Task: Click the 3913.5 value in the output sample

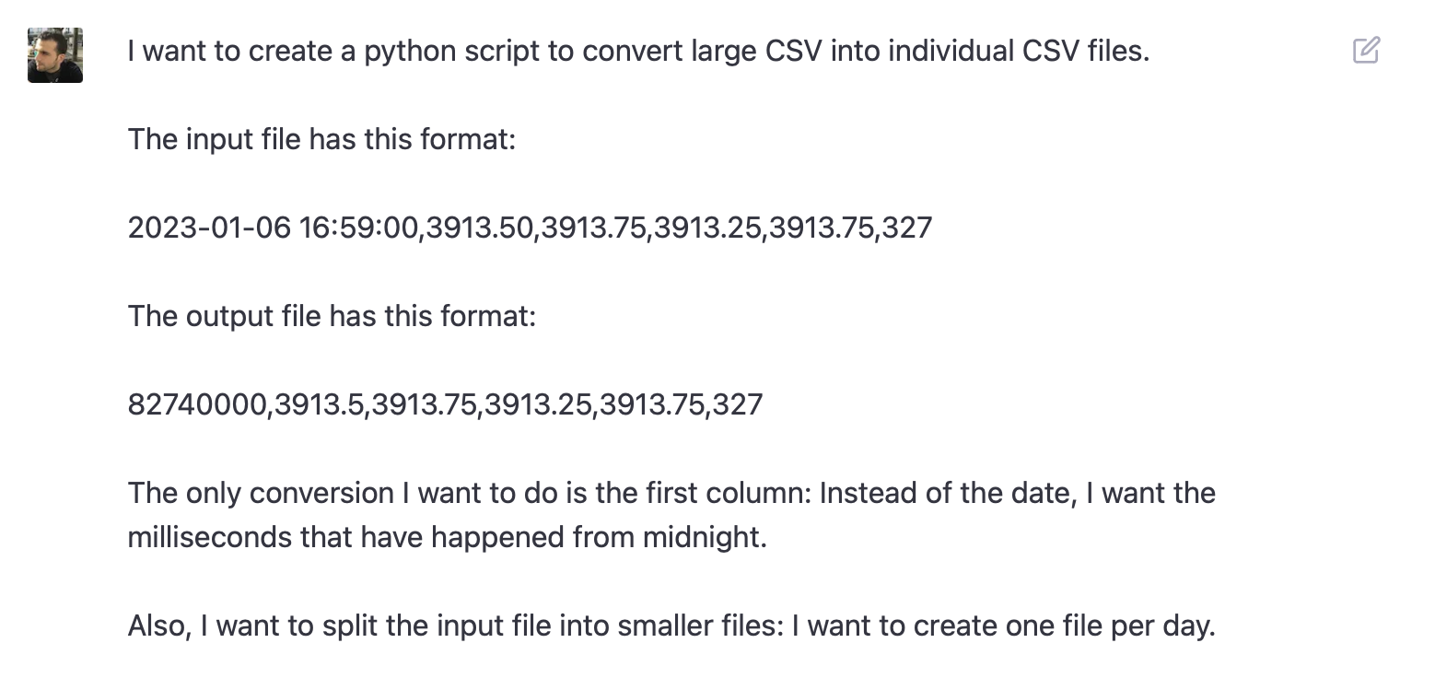Action: click(319, 404)
